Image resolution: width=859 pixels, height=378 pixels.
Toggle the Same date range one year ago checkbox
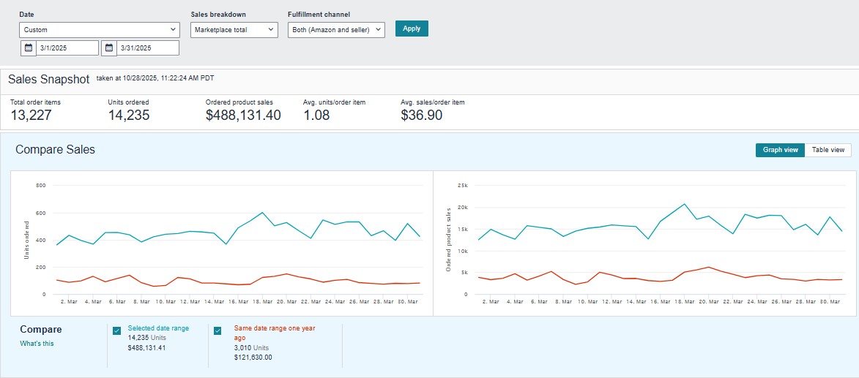pos(218,330)
